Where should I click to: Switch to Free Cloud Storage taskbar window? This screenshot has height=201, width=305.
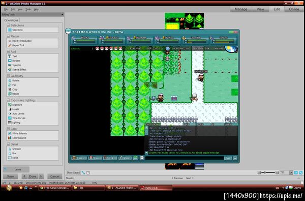click(x=55, y=188)
